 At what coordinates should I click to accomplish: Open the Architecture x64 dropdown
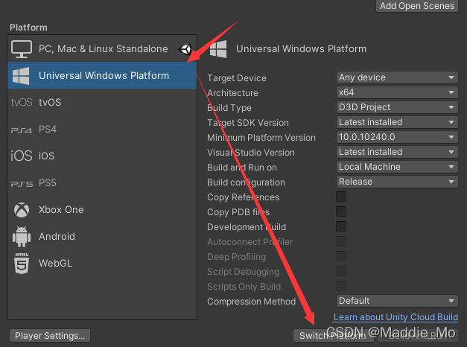coord(397,92)
